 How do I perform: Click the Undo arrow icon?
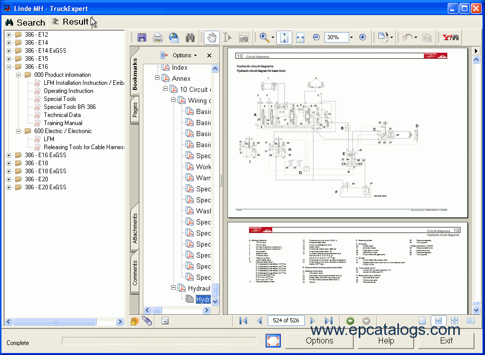408,38
